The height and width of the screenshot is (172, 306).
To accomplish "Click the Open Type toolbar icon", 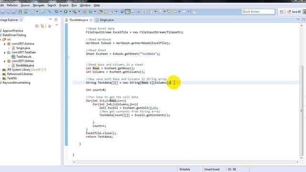I will (100, 11).
